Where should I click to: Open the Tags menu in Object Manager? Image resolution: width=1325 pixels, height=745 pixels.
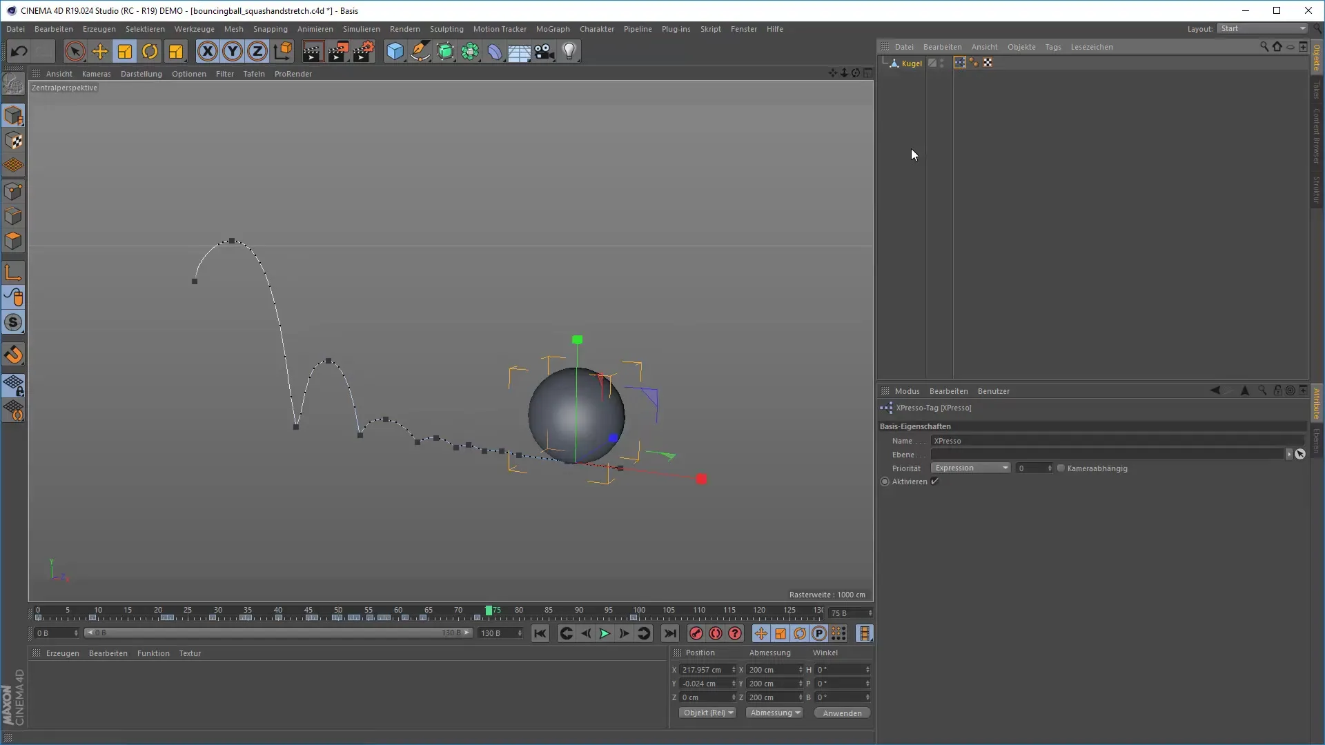point(1052,47)
